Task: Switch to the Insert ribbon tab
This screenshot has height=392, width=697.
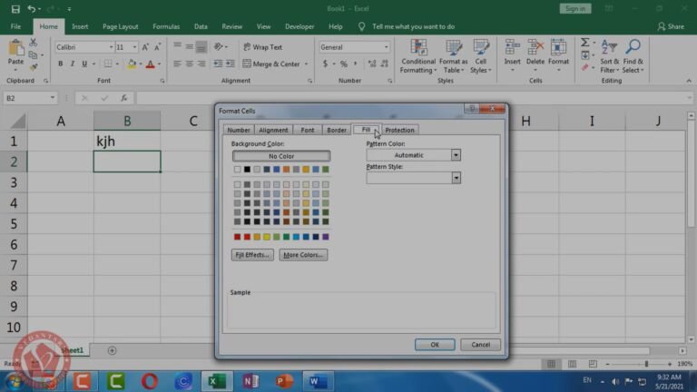Action: (80, 26)
